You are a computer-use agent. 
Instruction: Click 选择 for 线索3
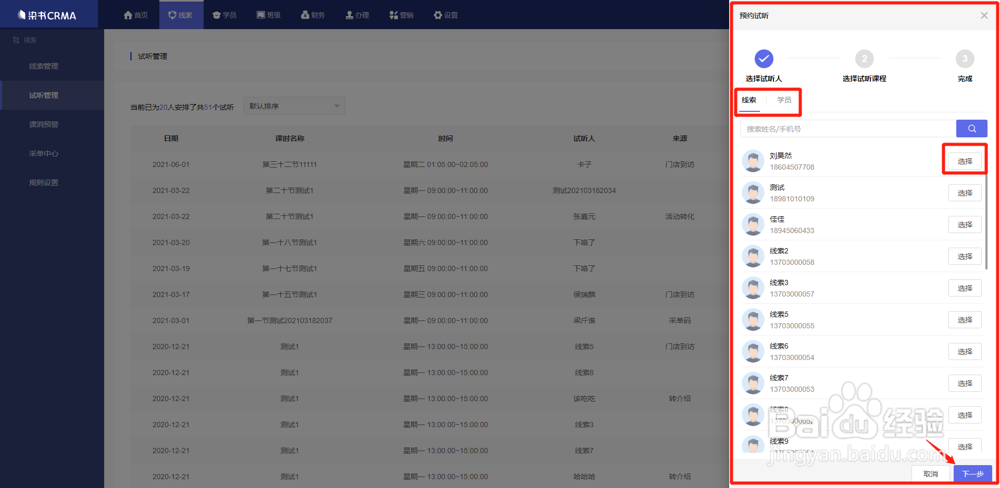coord(965,288)
